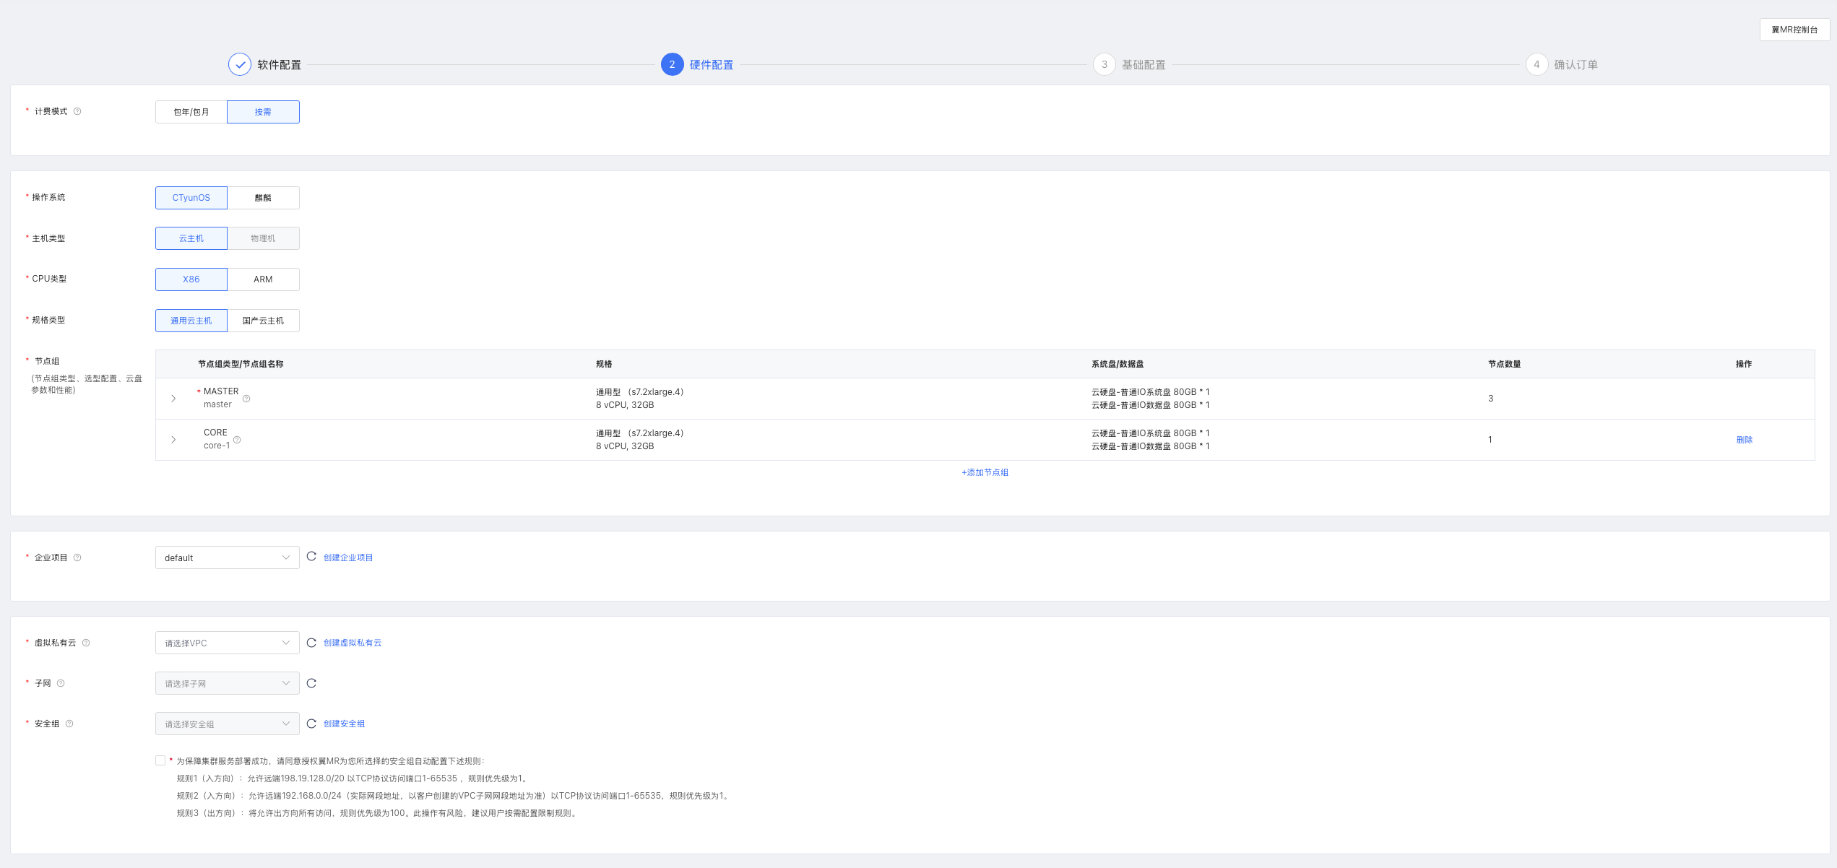
Task: Click refresh icon beside security group dropdown
Action: pos(311,724)
